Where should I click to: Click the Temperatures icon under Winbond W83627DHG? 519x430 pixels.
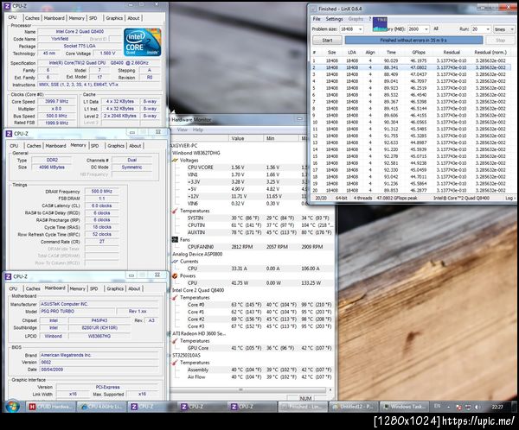(175, 211)
